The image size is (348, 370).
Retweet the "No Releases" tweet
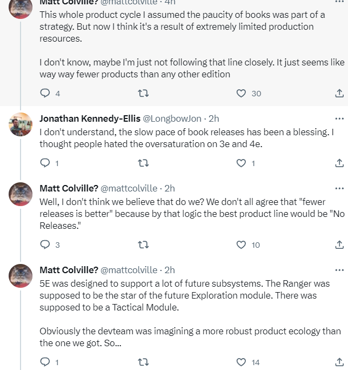[x=143, y=245]
